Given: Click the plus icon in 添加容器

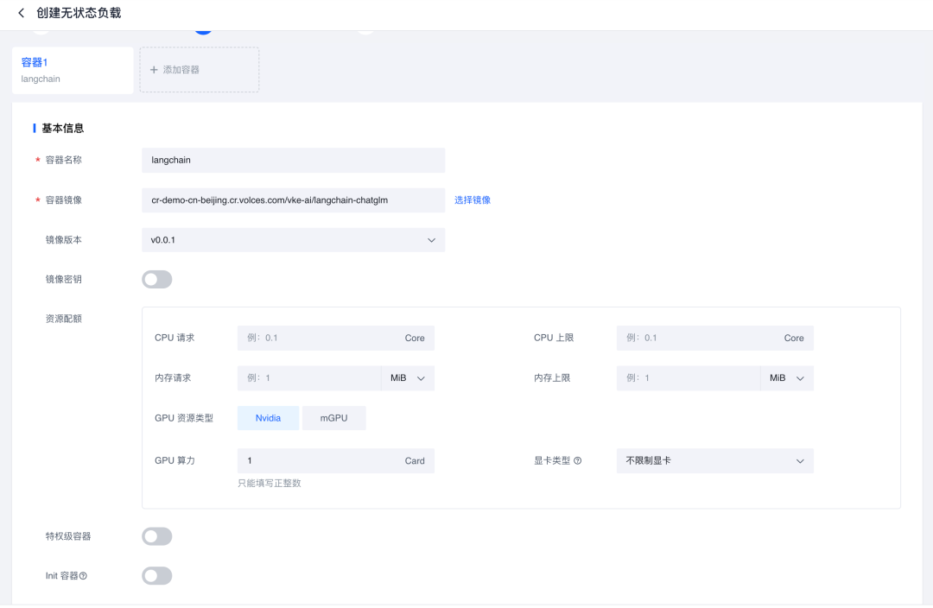Looking at the screenshot, I should 154,70.
